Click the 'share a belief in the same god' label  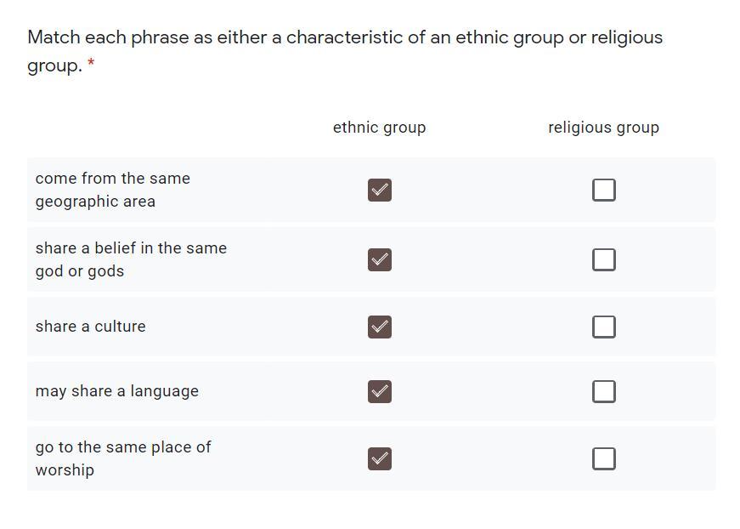(x=131, y=259)
